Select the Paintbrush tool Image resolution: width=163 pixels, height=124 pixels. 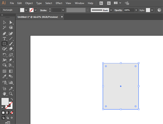pyautogui.click(x=11, y=44)
